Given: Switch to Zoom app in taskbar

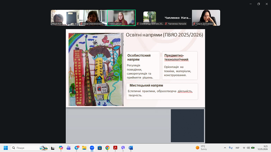Looking at the screenshot, I should tap(92, 148).
